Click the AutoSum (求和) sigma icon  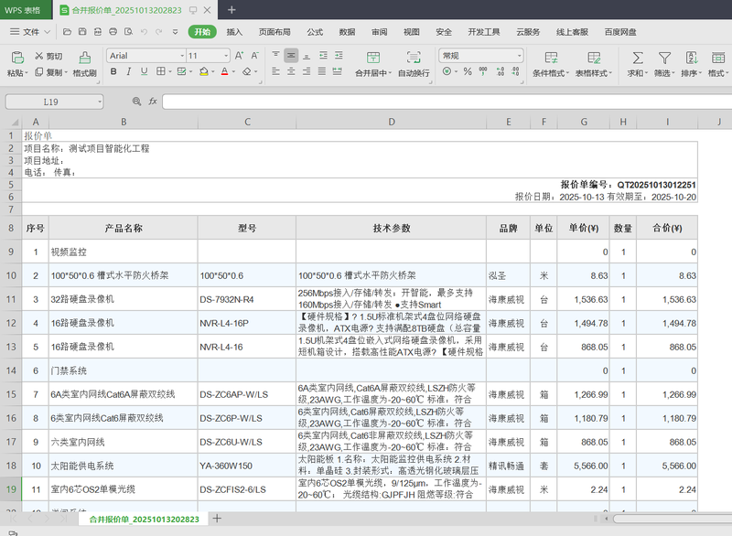tap(637, 58)
